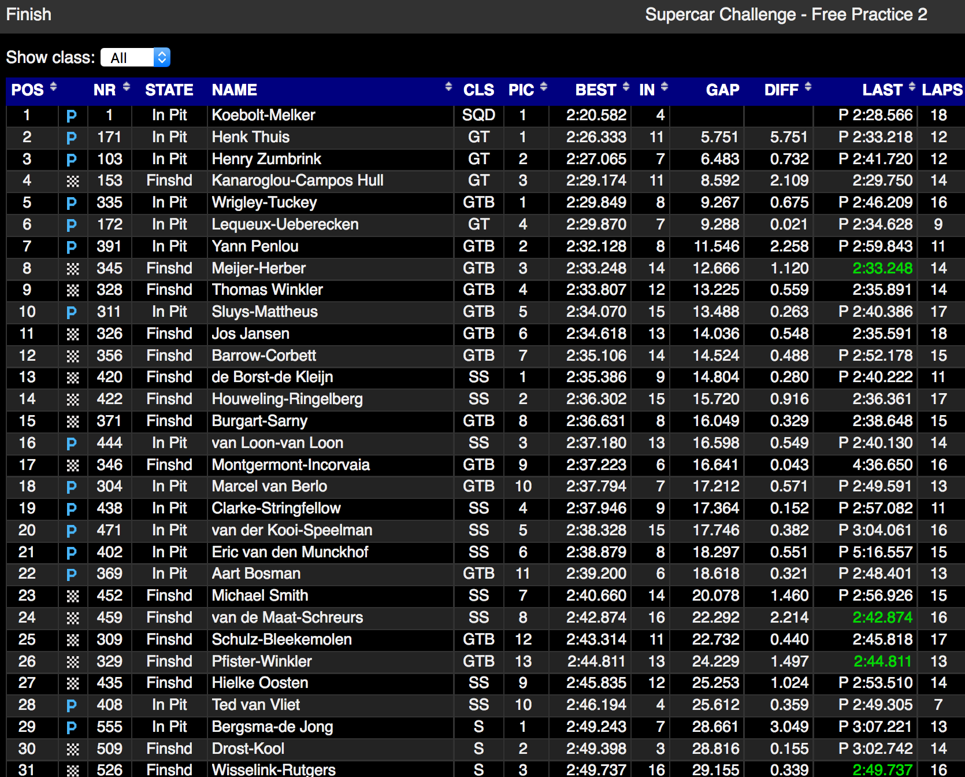Sort by PIC column sort arrows
The height and width of the screenshot is (777, 965).
543,87
